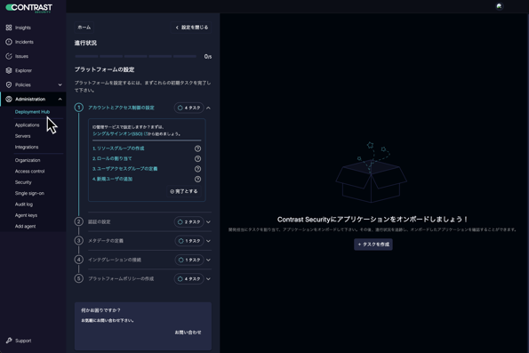Click 1 タスク badge on インテグレーションの接続

[189, 260]
